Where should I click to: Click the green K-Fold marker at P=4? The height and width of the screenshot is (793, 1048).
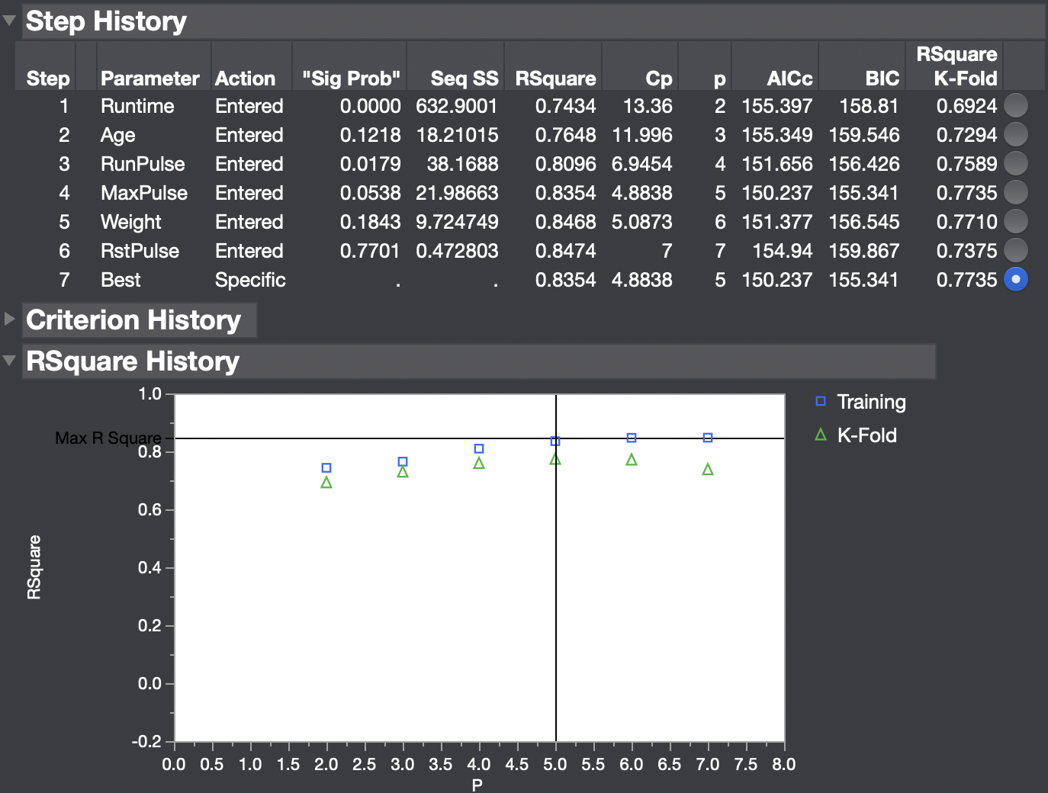[479, 464]
